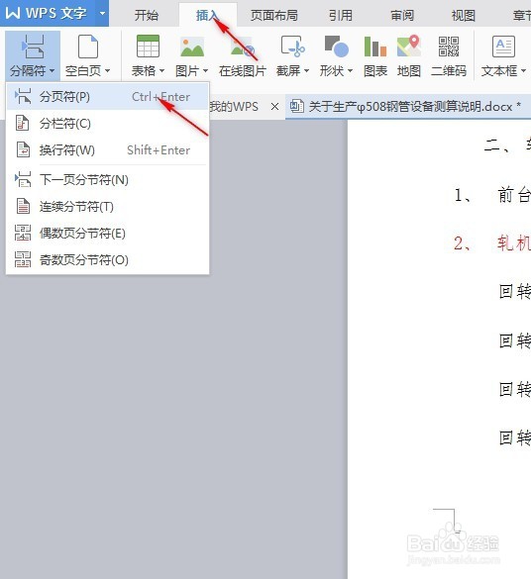Choose 偶数页分节符(E) even page break
Screen dimensions: 531x579
pos(108,233)
